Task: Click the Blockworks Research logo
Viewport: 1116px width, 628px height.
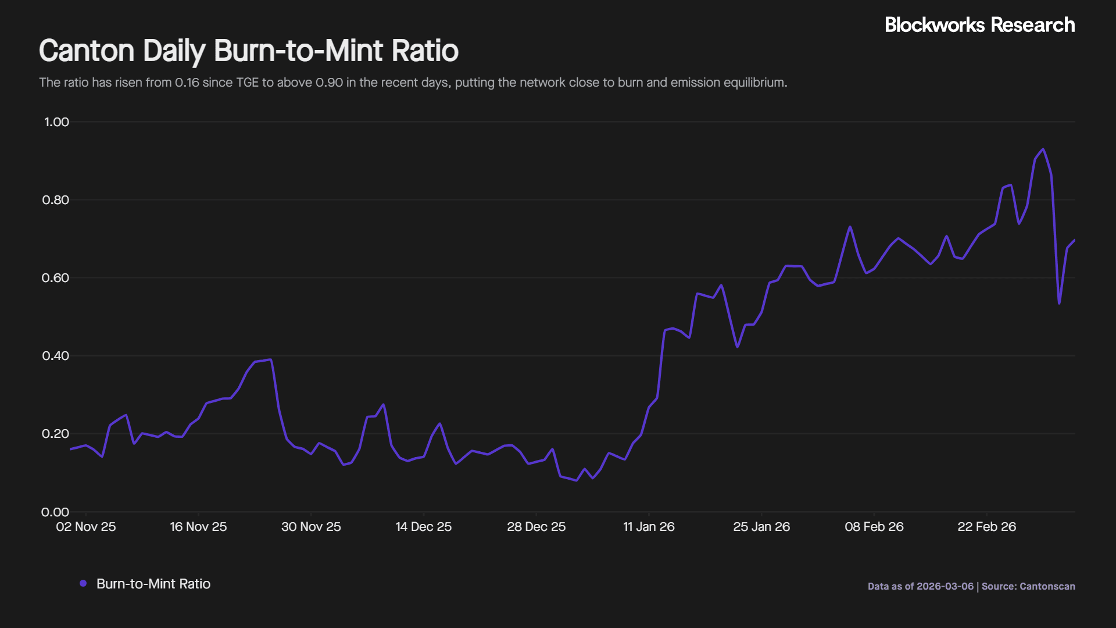Action: [x=979, y=26]
